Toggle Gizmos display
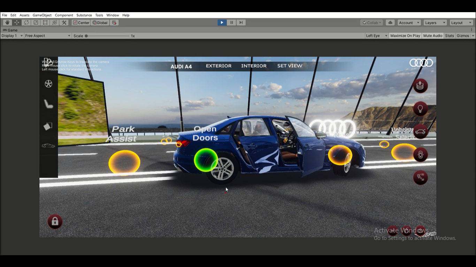Image resolution: width=476 pixels, height=267 pixels. tap(463, 36)
